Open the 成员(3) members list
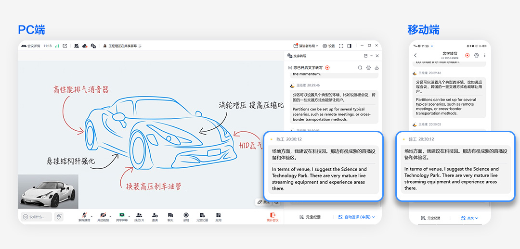Image resolution: width=520 pixels, height=249 pixels. pos(139,216)
